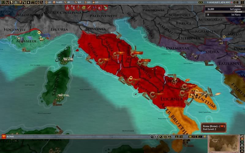Select the Etruria province on map

point(93,50)
